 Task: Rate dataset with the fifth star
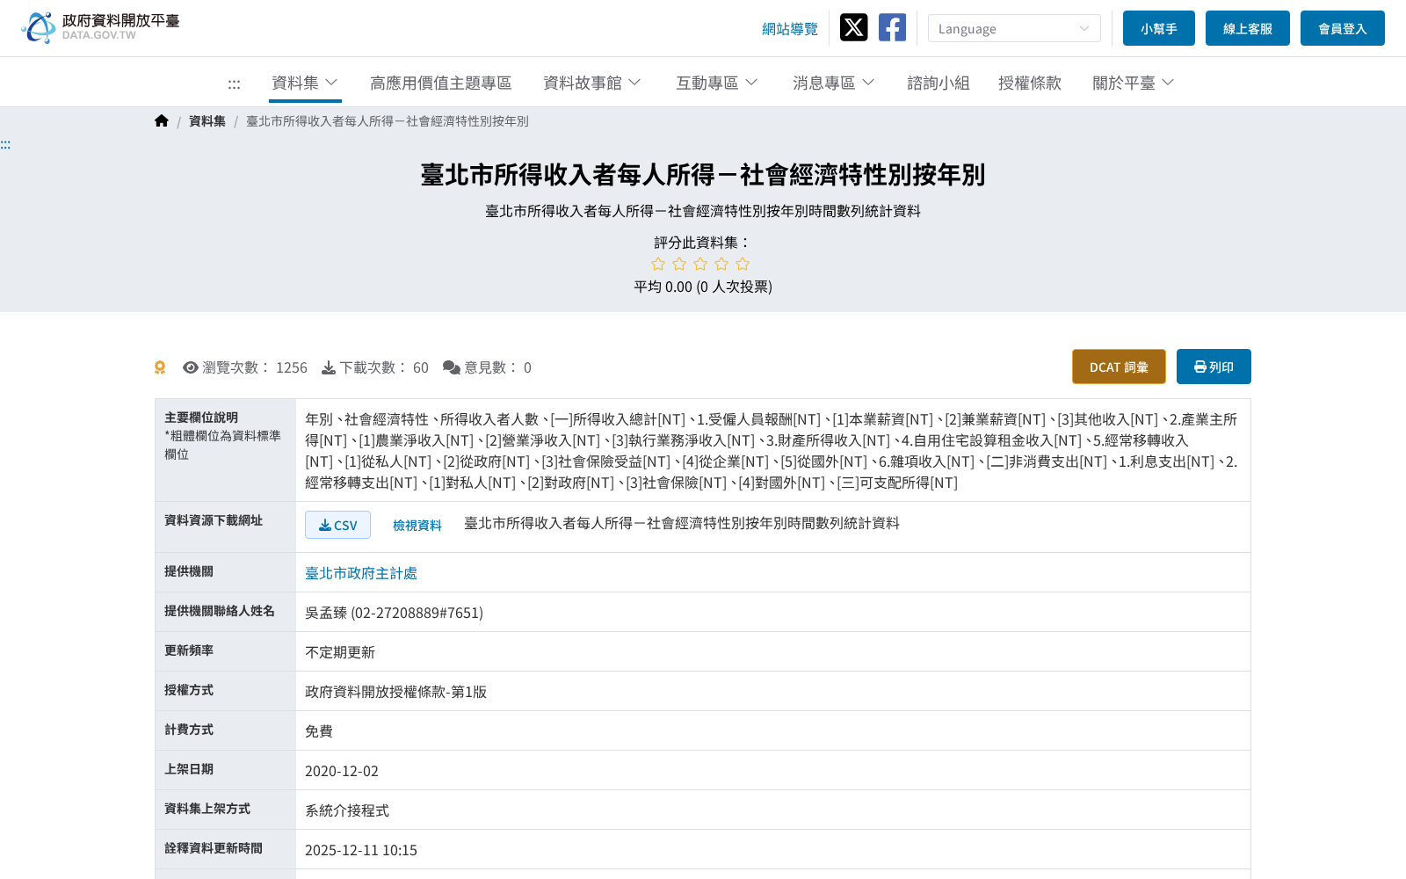coord(743,264)
